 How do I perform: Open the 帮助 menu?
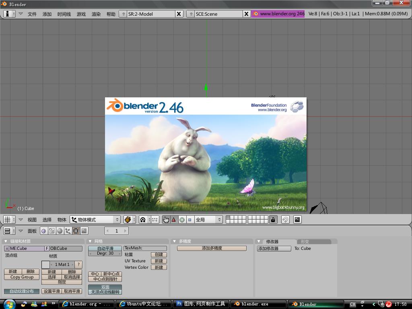coord(111,14)
